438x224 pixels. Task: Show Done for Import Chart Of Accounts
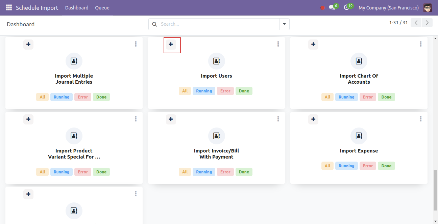[x=386, y=97]
